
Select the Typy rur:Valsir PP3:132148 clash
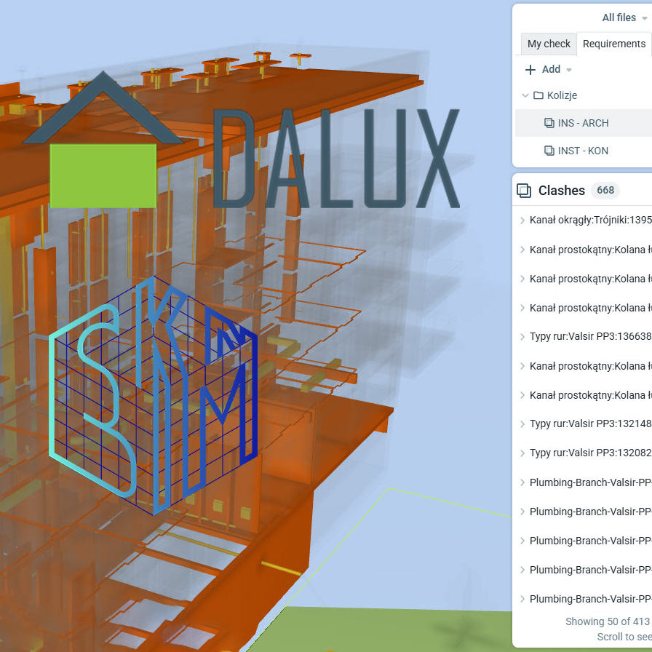[x=590, y=424]
